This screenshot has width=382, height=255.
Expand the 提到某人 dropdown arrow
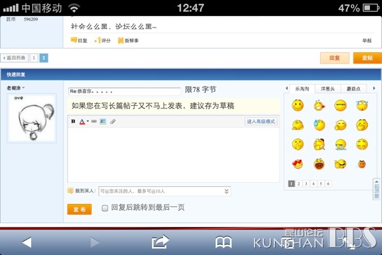(x=226, y=191)
